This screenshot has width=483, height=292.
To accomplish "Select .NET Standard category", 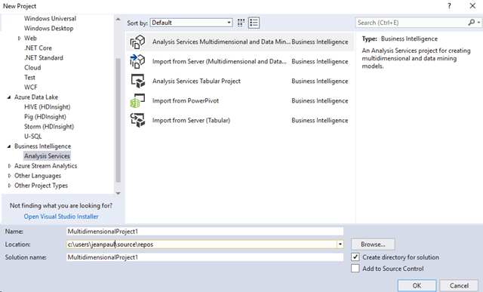I will [44, 58].
